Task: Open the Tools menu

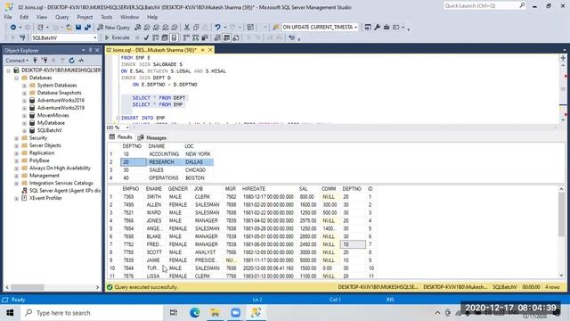Action: (x=107, y=17)
